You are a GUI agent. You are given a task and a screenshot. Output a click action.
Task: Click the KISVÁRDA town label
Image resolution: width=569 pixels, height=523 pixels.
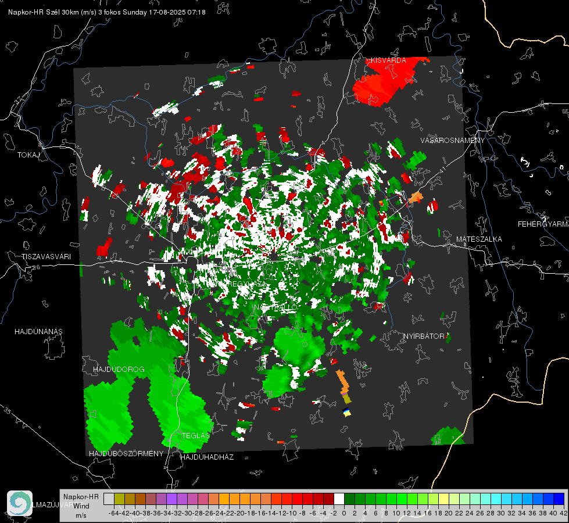tap(388, 60)
